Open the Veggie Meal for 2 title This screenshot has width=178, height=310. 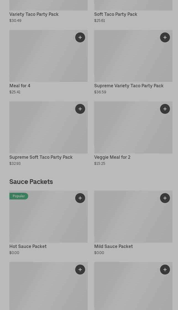click(x=112, y=157)
